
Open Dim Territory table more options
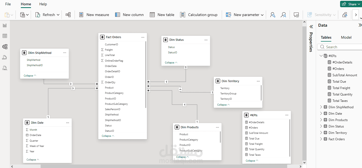pos(258,81)
